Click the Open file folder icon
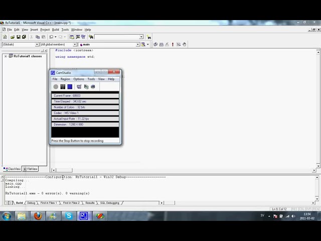Viewport: 321px width, 241px height. [13, 37]
